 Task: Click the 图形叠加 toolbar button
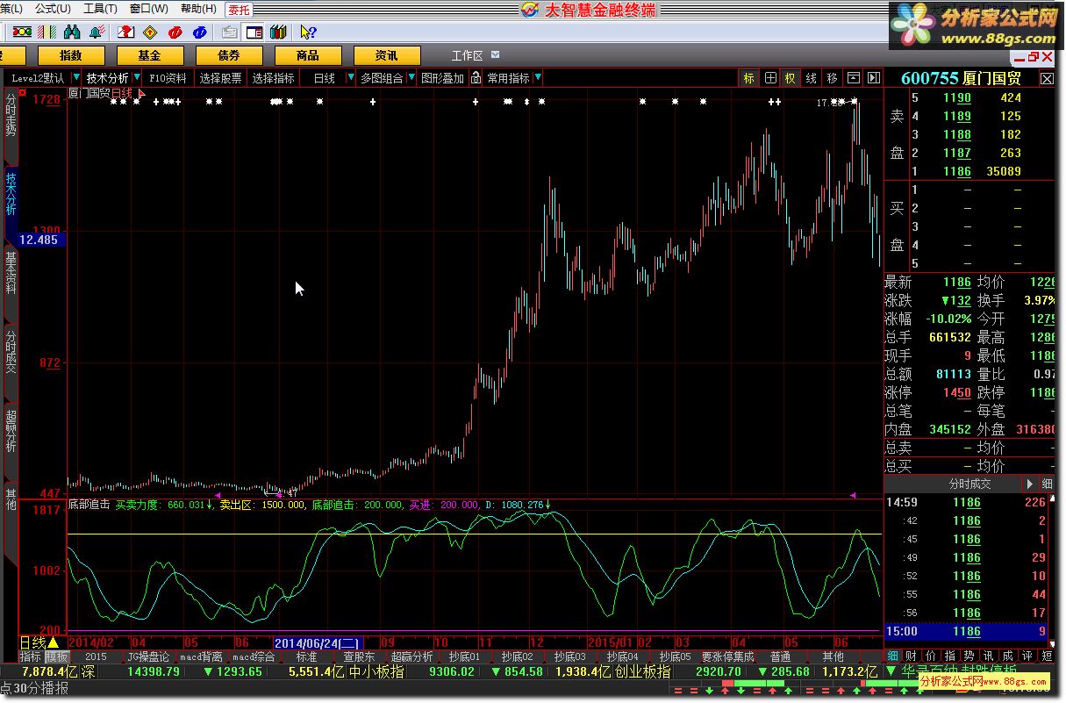[442, 78]
